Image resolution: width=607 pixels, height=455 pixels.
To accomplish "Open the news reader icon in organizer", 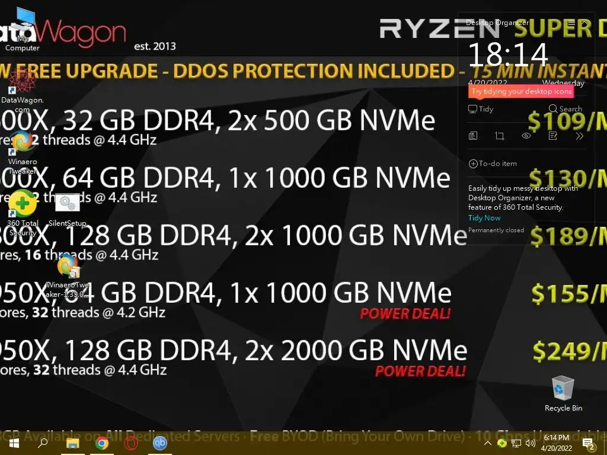I will [473, 136].
